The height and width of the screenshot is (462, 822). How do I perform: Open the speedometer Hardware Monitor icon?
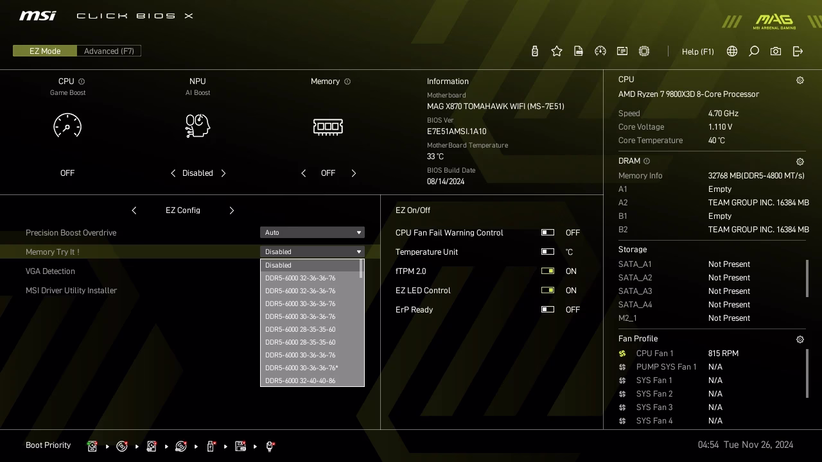coord(600,51)
